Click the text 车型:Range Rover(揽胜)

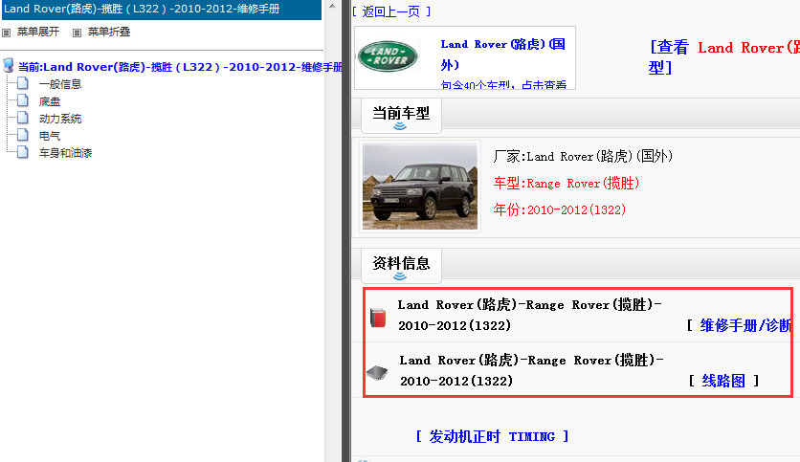click(567, 183)
